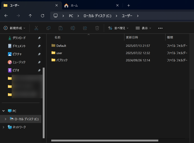
Task: Open ドキュメント in the sidebar
Action: [19, 46]
